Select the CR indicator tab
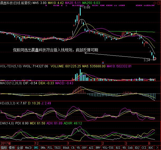Viewport: 161px width, 150px height. 73,148
